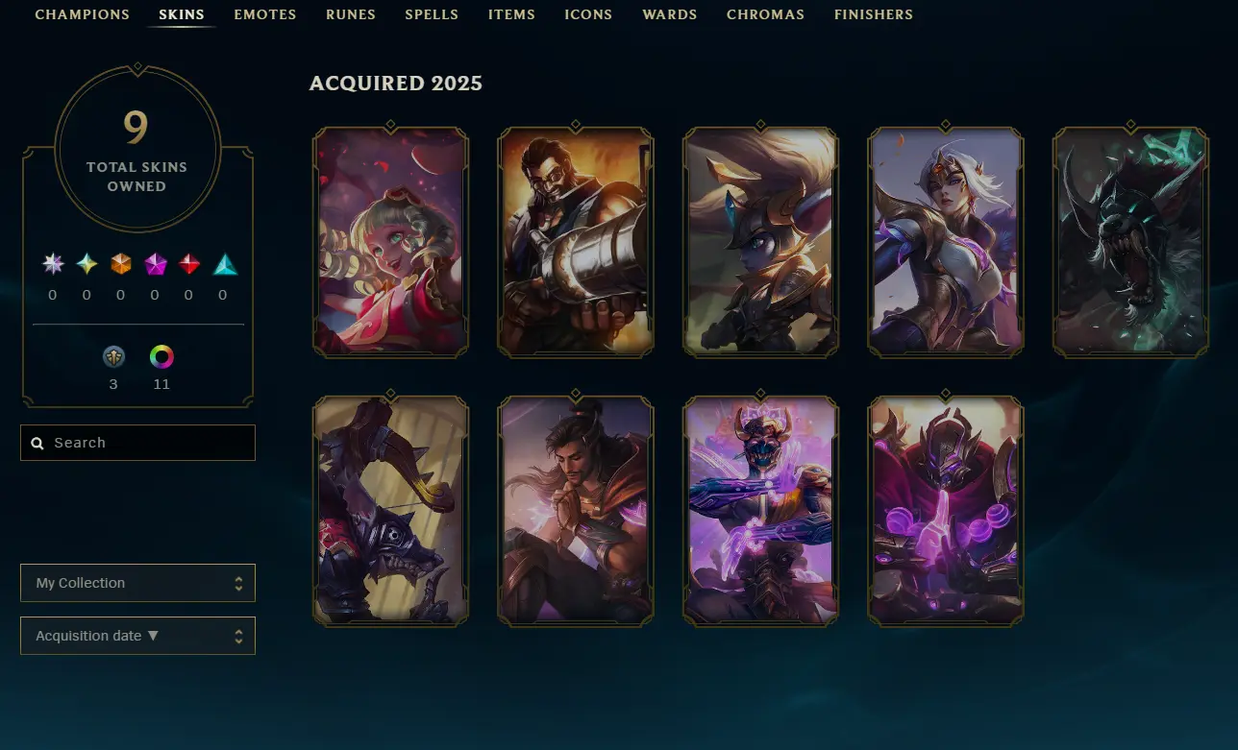Click the rainbow chromas circle icon

(161, 357)
